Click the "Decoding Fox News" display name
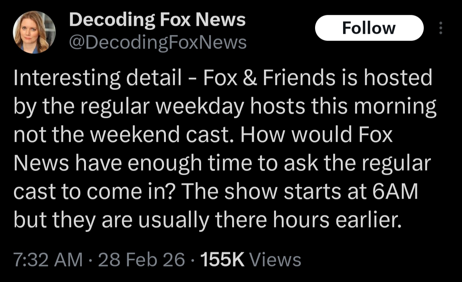 [157, 20]
